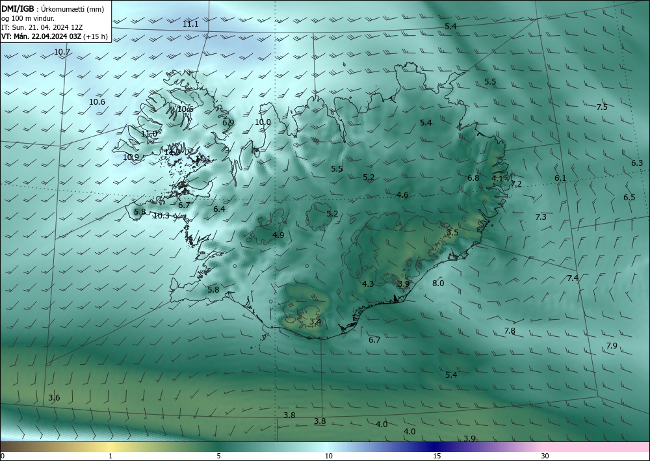Click the 7.4 value label
The image size is (650, 461).
[x=573, y=278]
